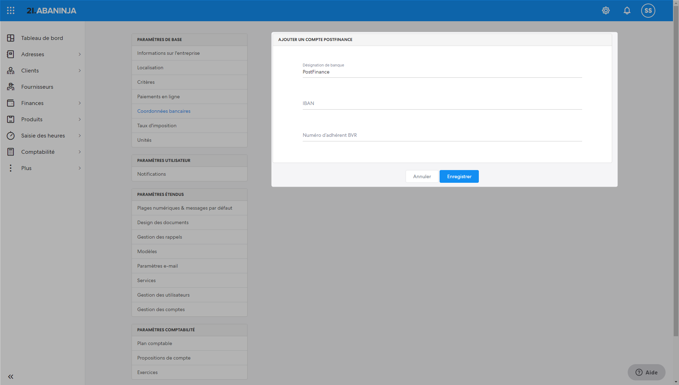This screenshot has width=679, height=385.
Task: Open Design des documents settings
Action: [189, 222]
